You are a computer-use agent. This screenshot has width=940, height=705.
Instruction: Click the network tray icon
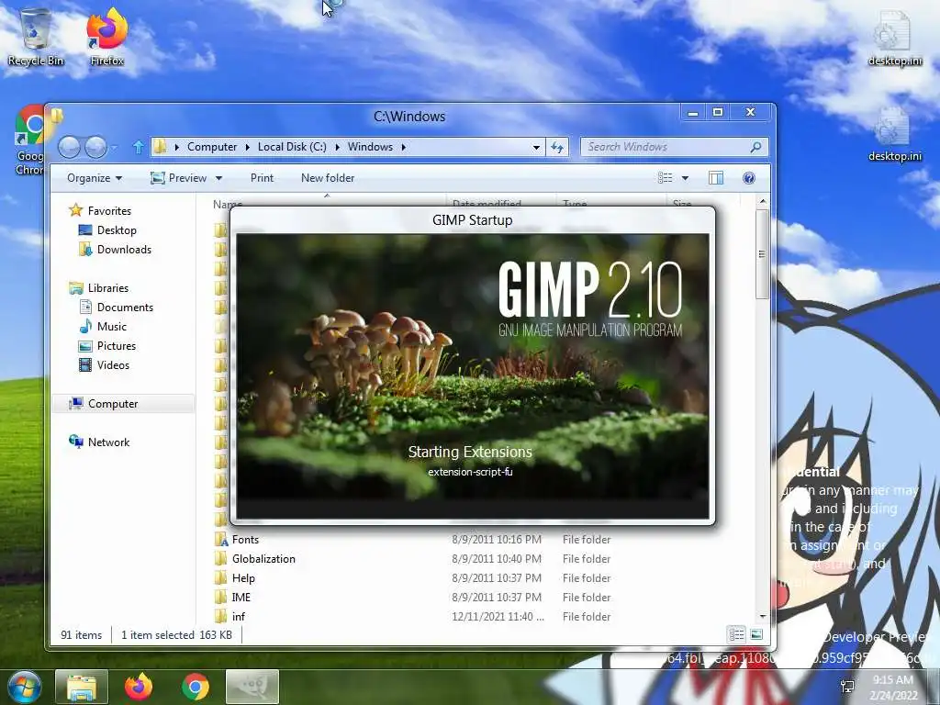(x=847, y=687)
